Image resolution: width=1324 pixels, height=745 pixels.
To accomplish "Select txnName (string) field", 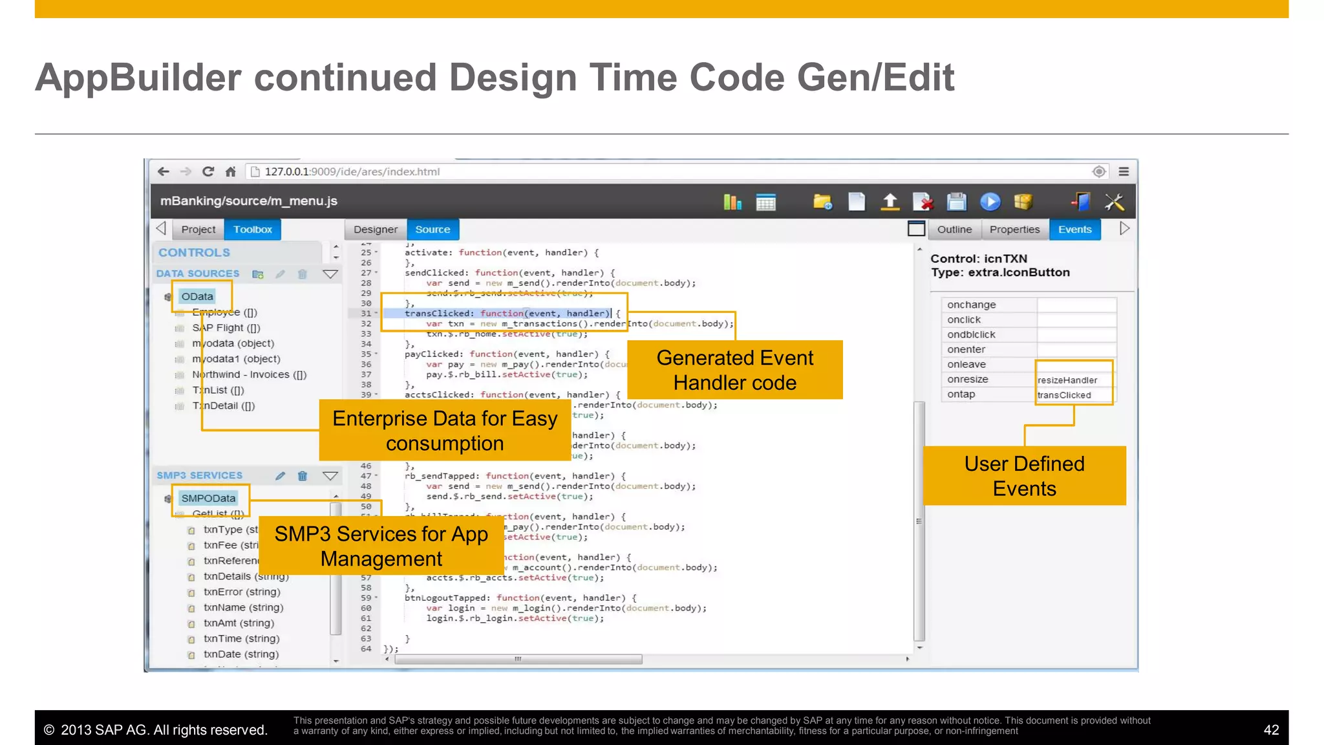I will 243,607.
